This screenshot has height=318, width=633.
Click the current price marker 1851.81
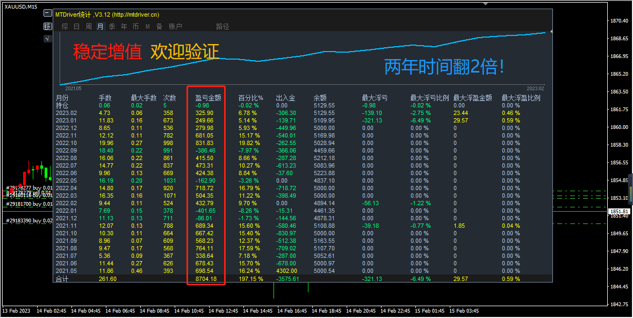618,212
